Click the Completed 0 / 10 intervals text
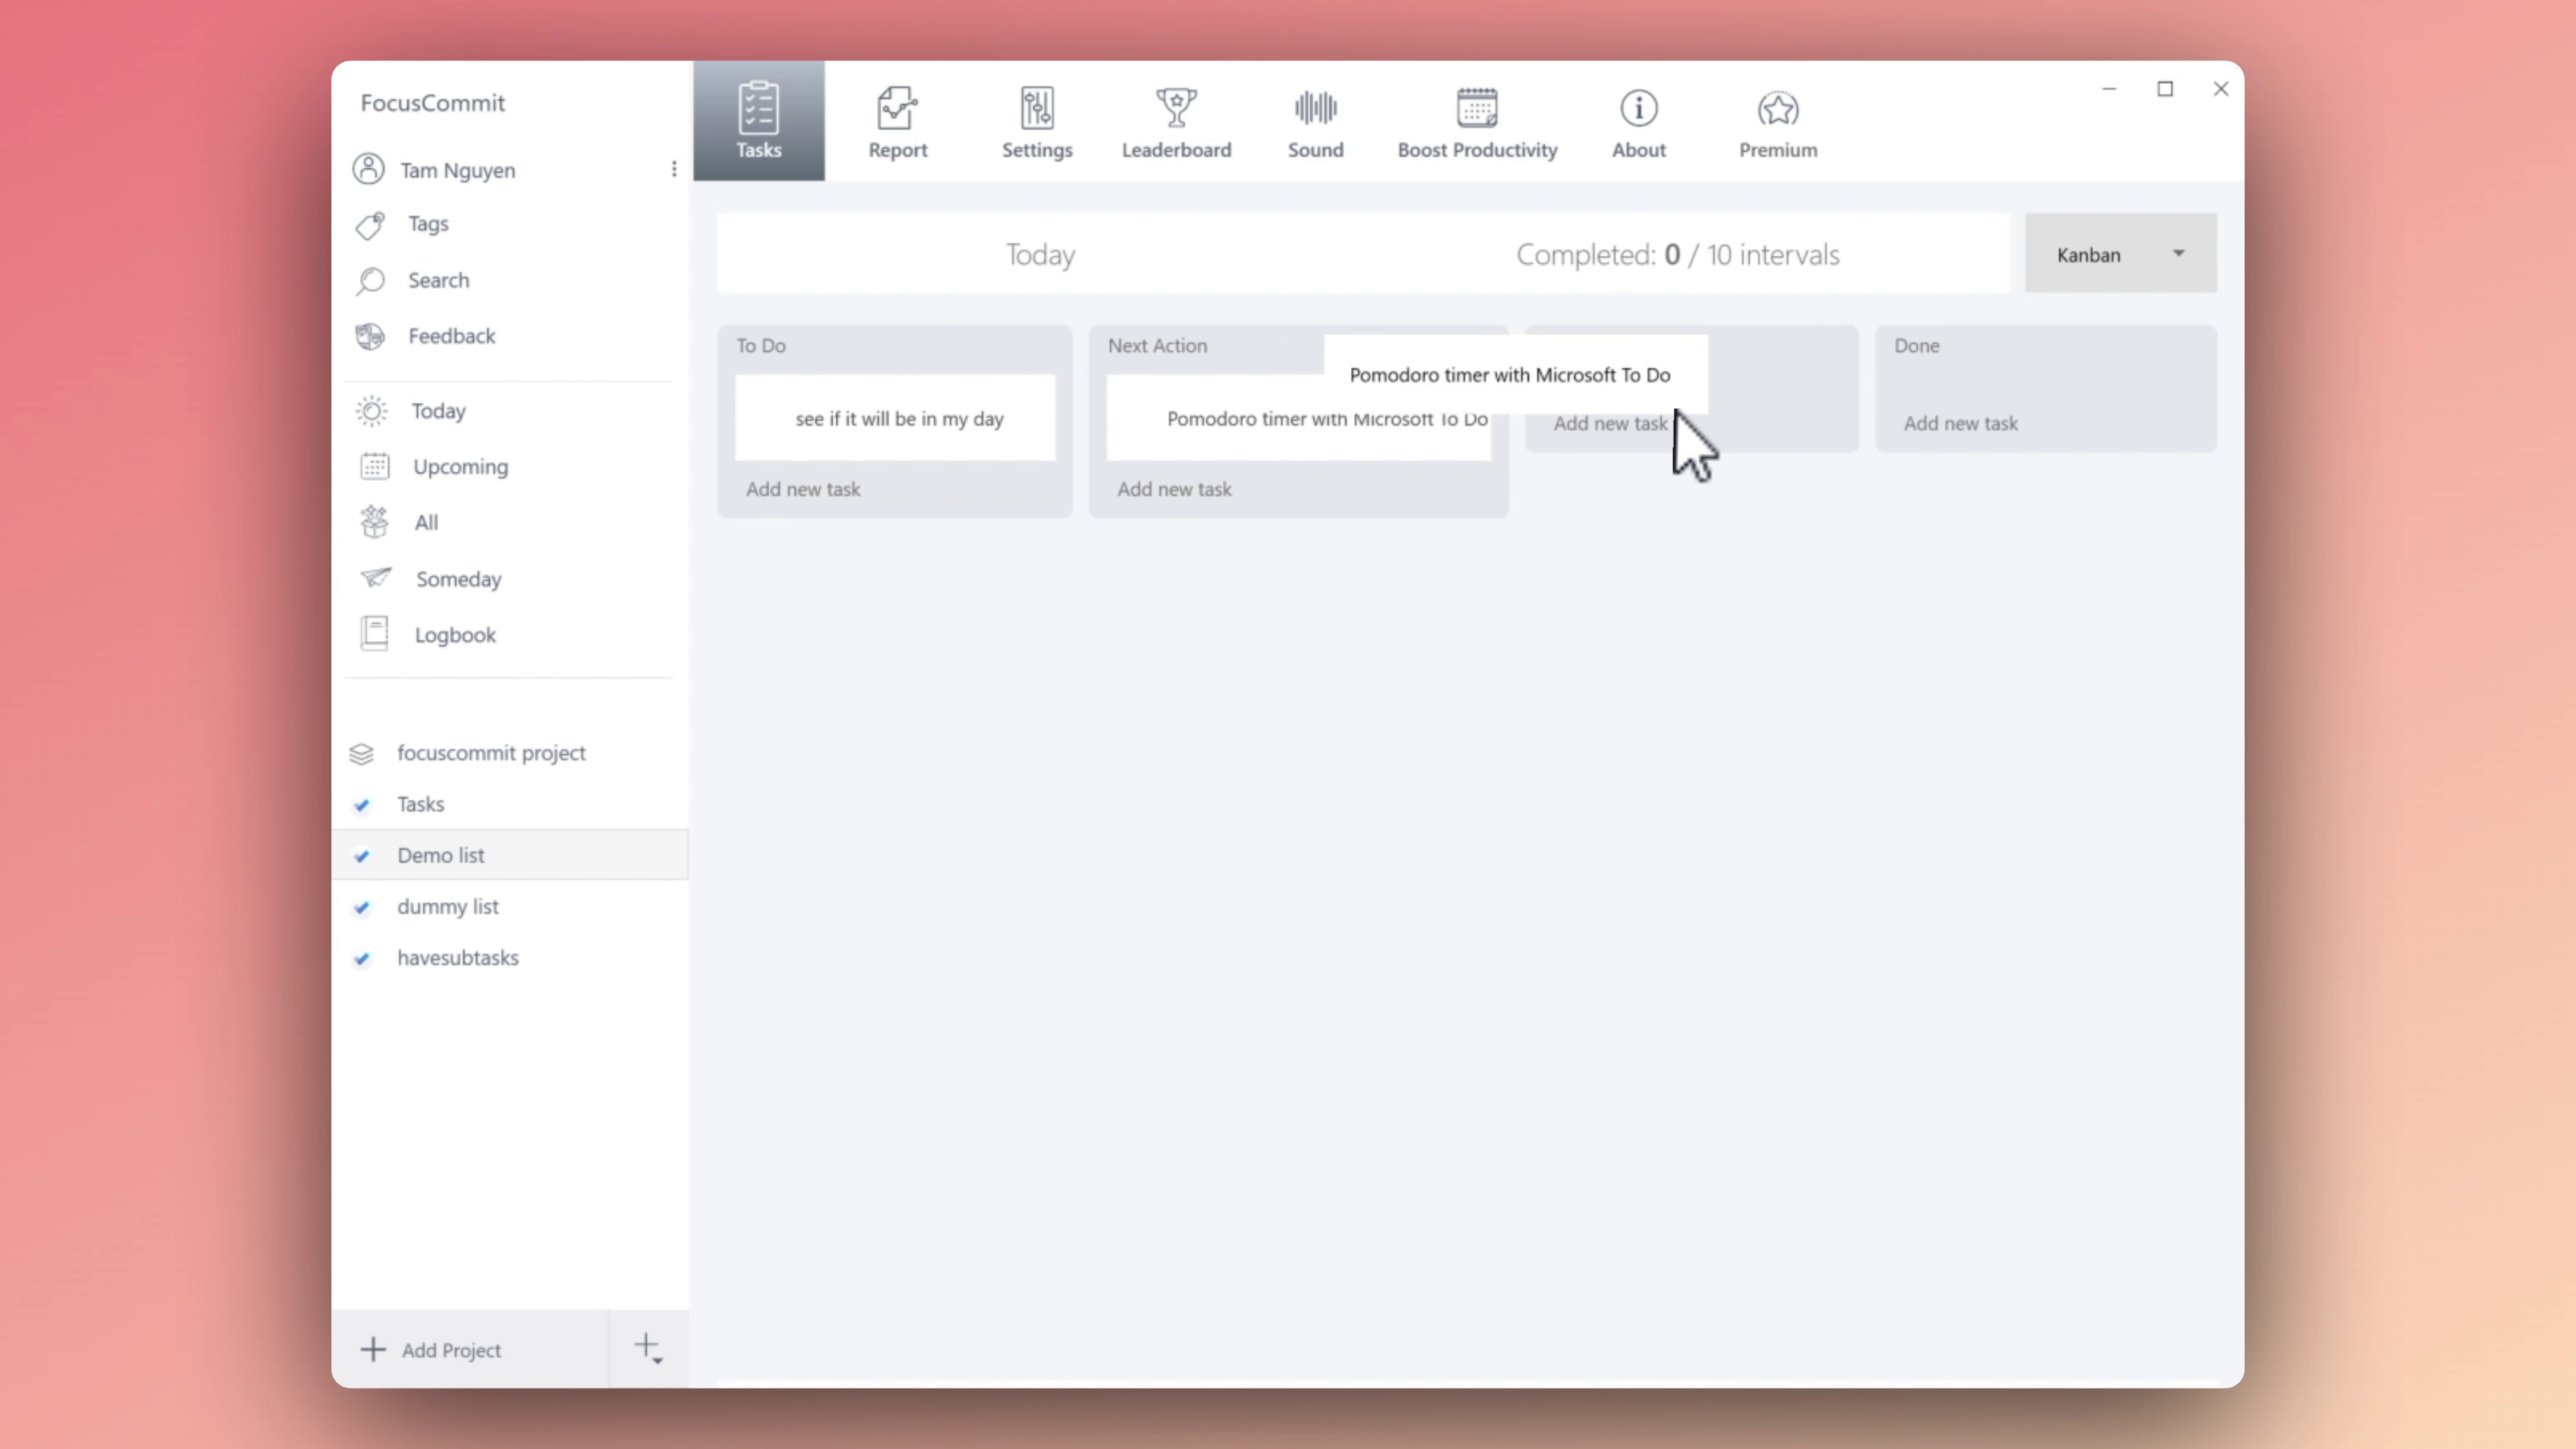Image resolution: width=2576 pixels, height=1449 pixels. tap(1677, 254)
